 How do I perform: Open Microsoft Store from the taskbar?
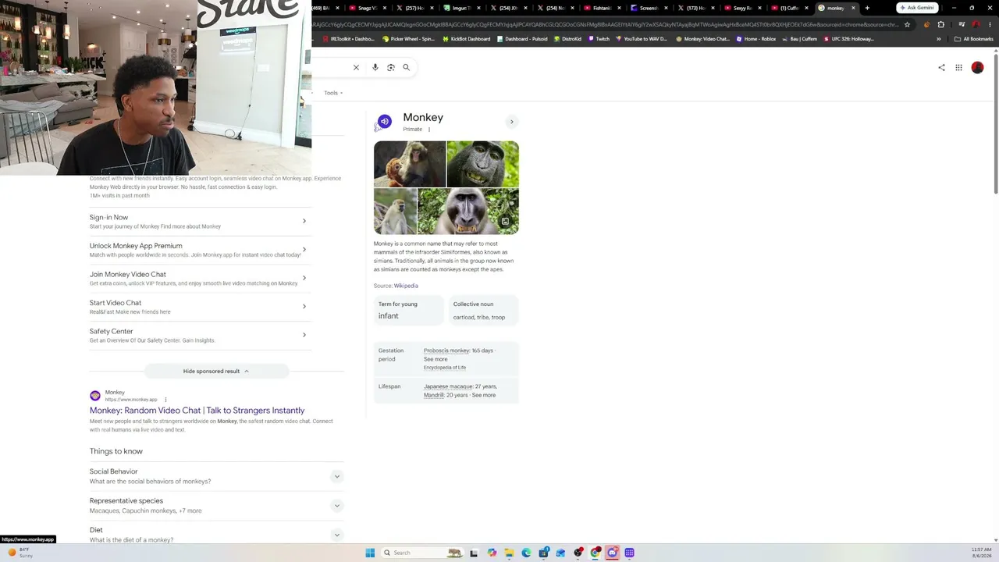coord(543,553)
